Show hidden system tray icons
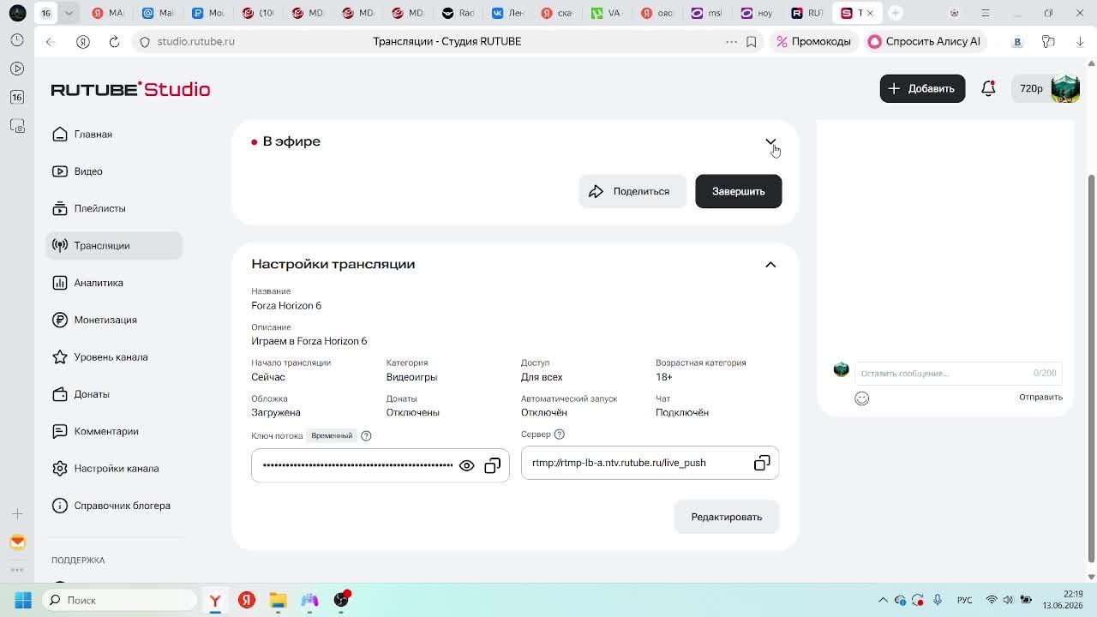1097x617 pixels. [883, 600]
